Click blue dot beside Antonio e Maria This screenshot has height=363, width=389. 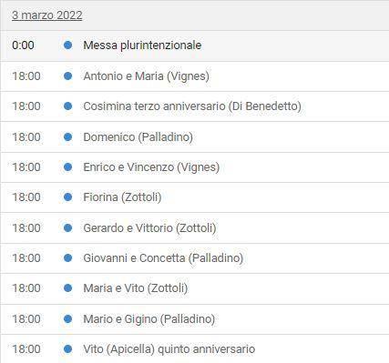pyautogui.click(x=68, y=76)
